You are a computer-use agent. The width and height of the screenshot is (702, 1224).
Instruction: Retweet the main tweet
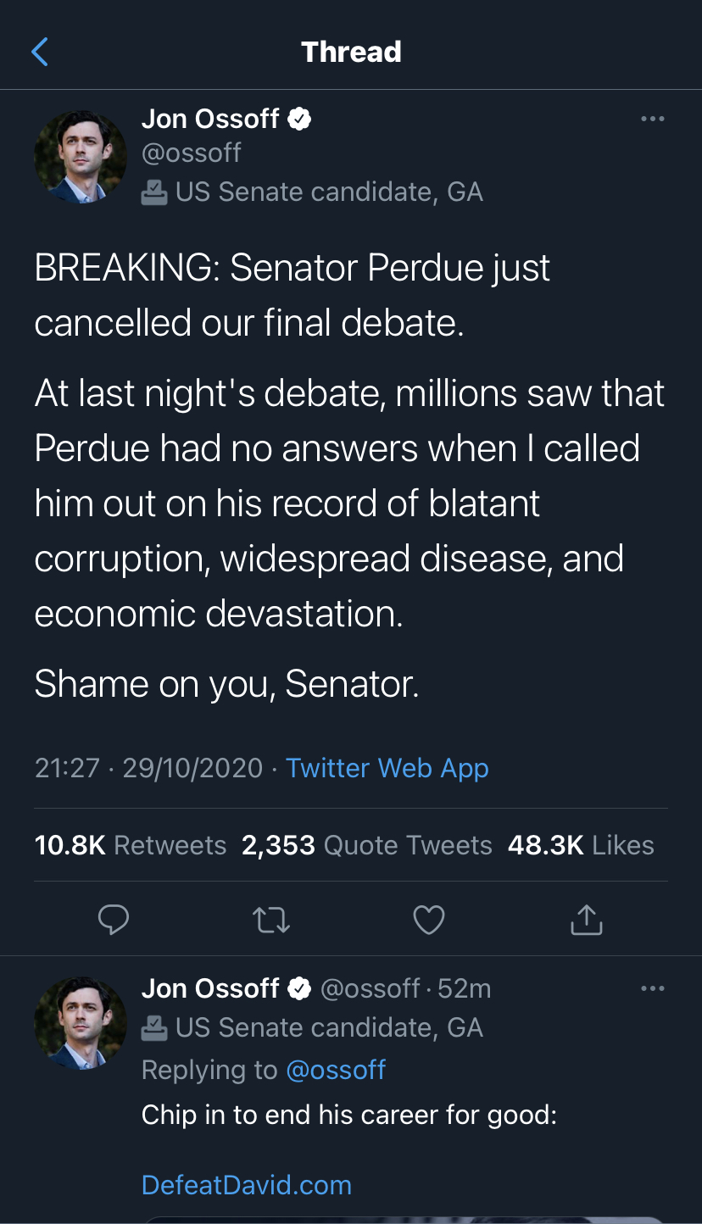pos(271,920)
